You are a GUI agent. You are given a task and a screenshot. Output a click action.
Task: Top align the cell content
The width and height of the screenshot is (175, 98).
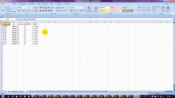[41, 8]
